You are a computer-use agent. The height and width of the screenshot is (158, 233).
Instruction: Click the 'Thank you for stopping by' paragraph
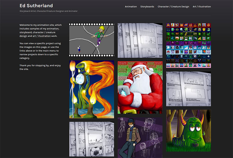(40, 67)
